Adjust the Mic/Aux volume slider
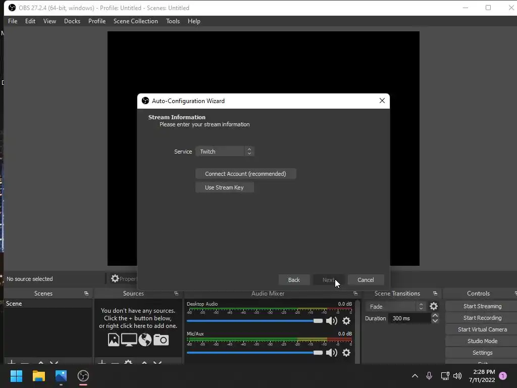 click(x=254, y=353)
